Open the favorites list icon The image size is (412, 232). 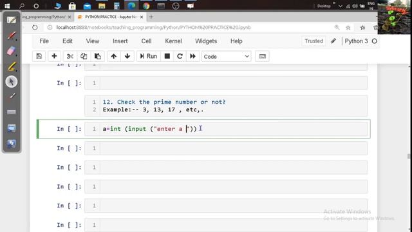pos(362,27)
